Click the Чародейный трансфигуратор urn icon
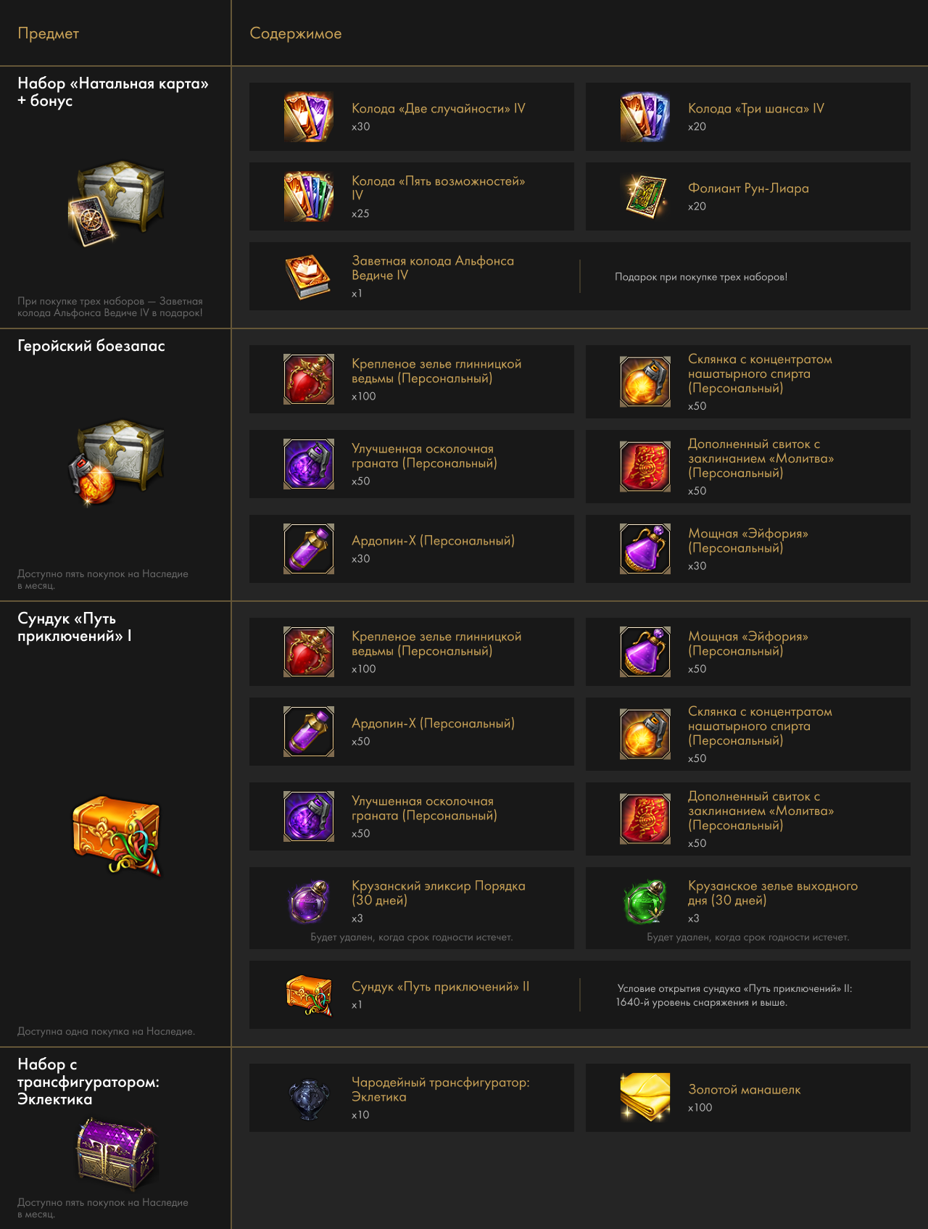 coord(309,1098)
